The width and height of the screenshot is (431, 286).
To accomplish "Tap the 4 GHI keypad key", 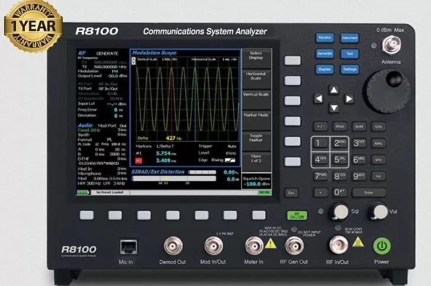I will [x=320, y=160].
